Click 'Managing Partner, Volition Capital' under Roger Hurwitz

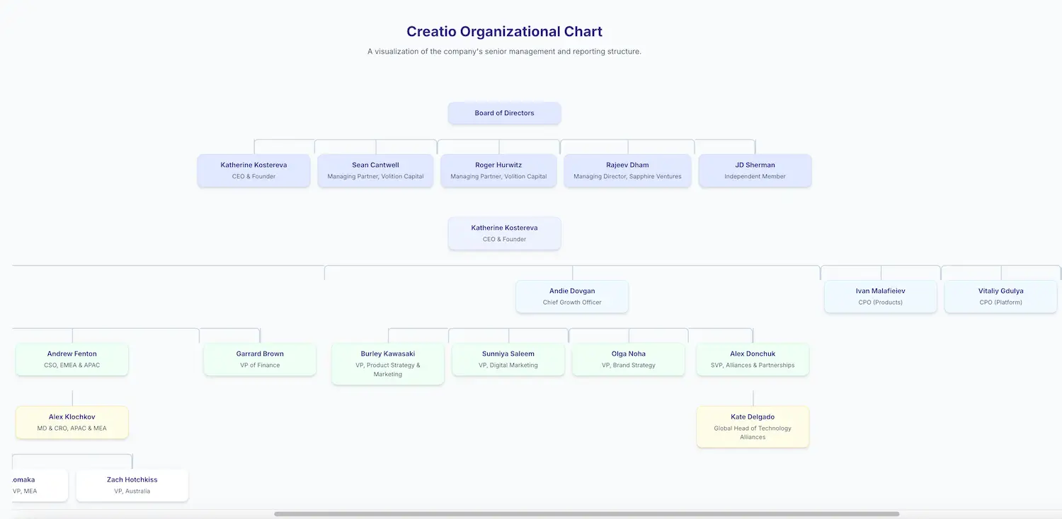(x=498, y=177)
